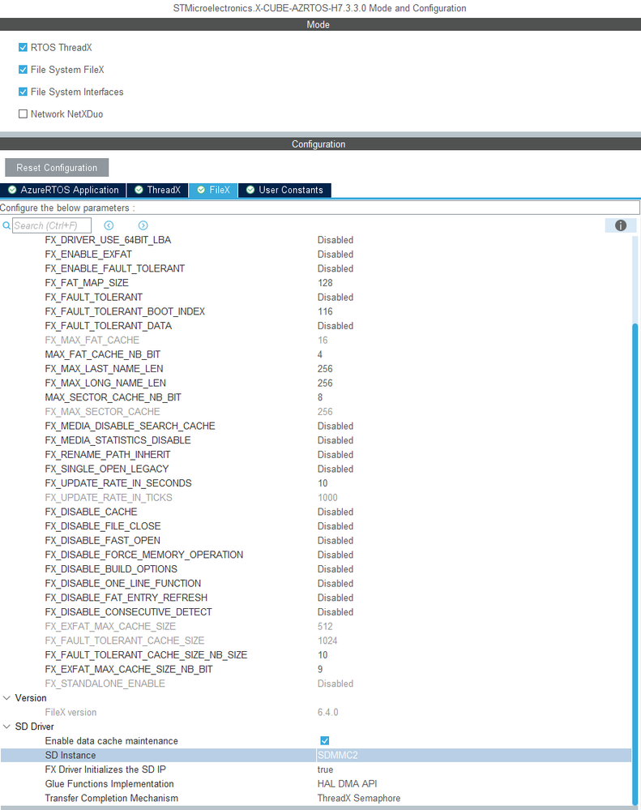The width and height of the screenshot is (641, 810).
Task: Select FX_SINGLE_OPEN_LEGACY parameter row
Action: (x=315, y=469)
